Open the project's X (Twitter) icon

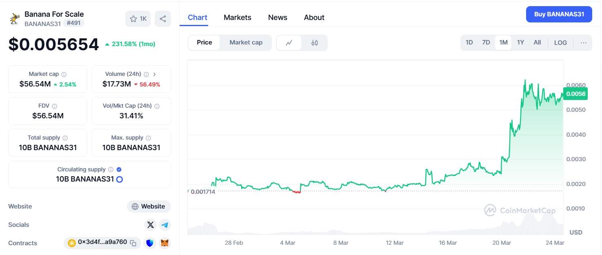[x=151, y=224]
